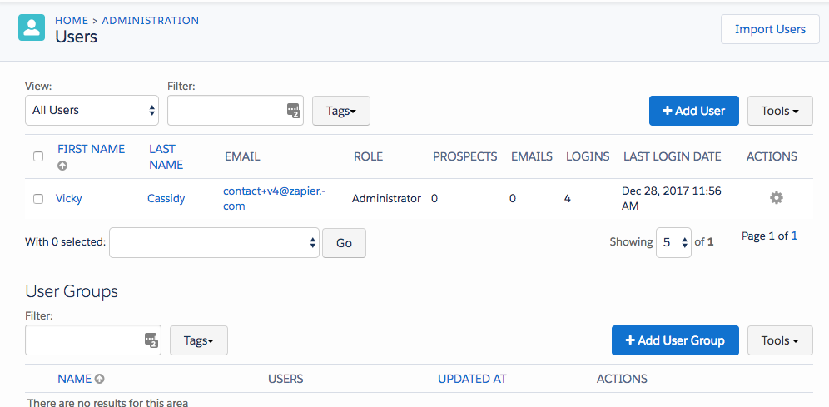The height and width of the screenshot is (407, 829).
Task: Expand the Tags dropdown in User Groups
Action: (199, 340)
